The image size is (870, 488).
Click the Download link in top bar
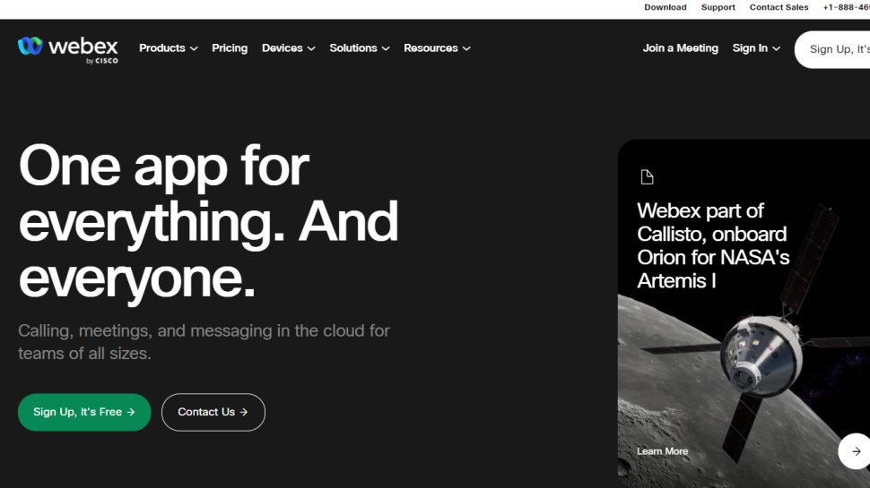pos(666,7)
